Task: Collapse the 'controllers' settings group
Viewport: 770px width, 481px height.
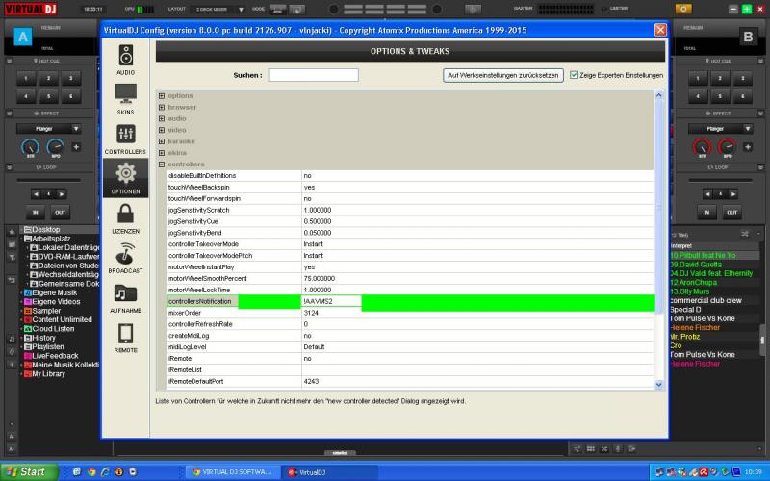Action: [x=162, y=165]
